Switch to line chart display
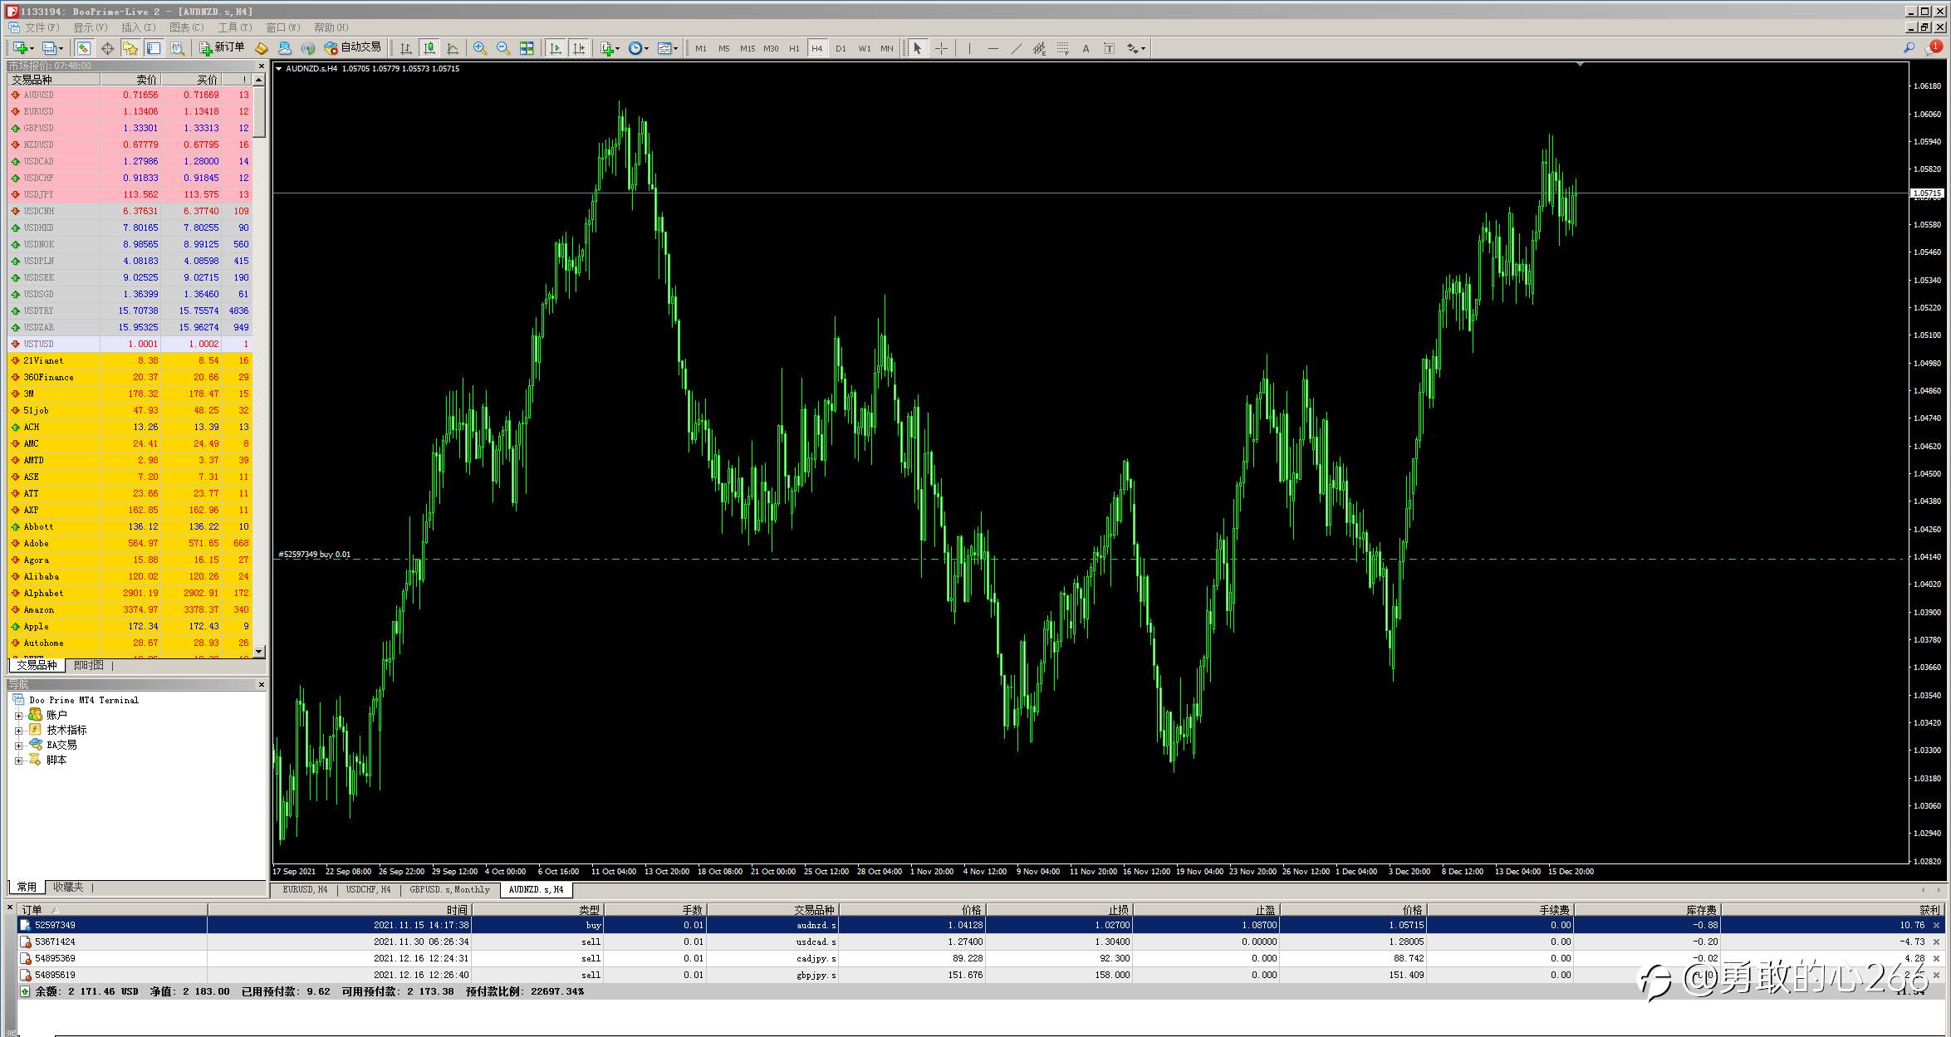 (453, 48)
